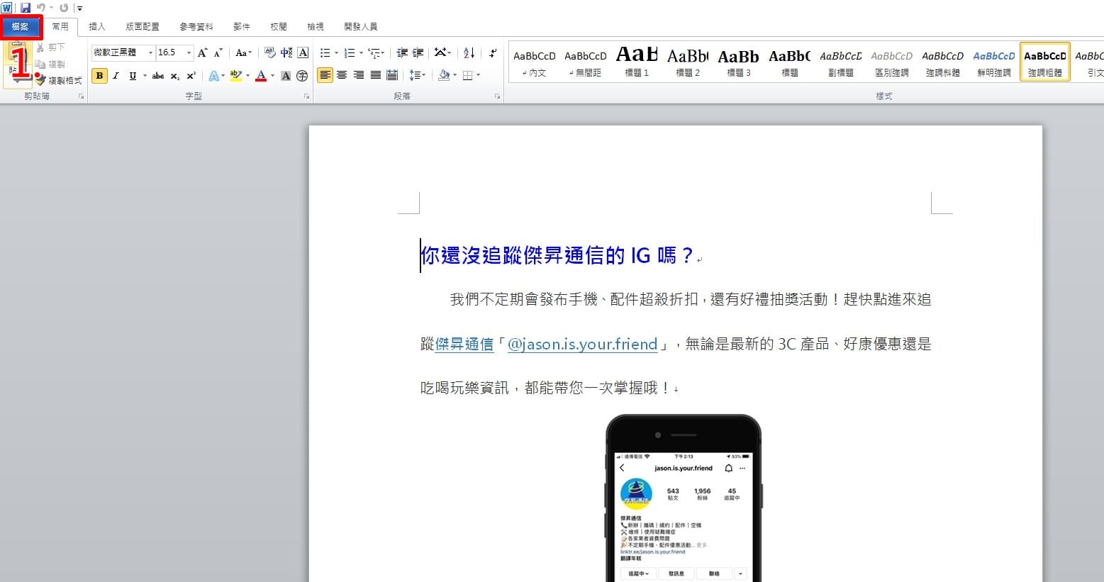Open the underline style dropdown arrow
1104x582 pixels.
pyautogui.click(x=145, y=76)
